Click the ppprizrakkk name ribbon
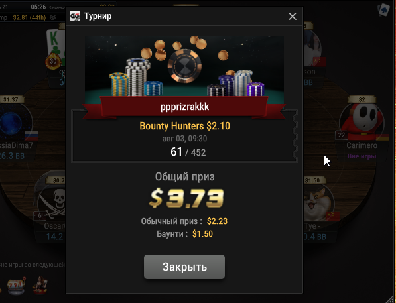 184,107
